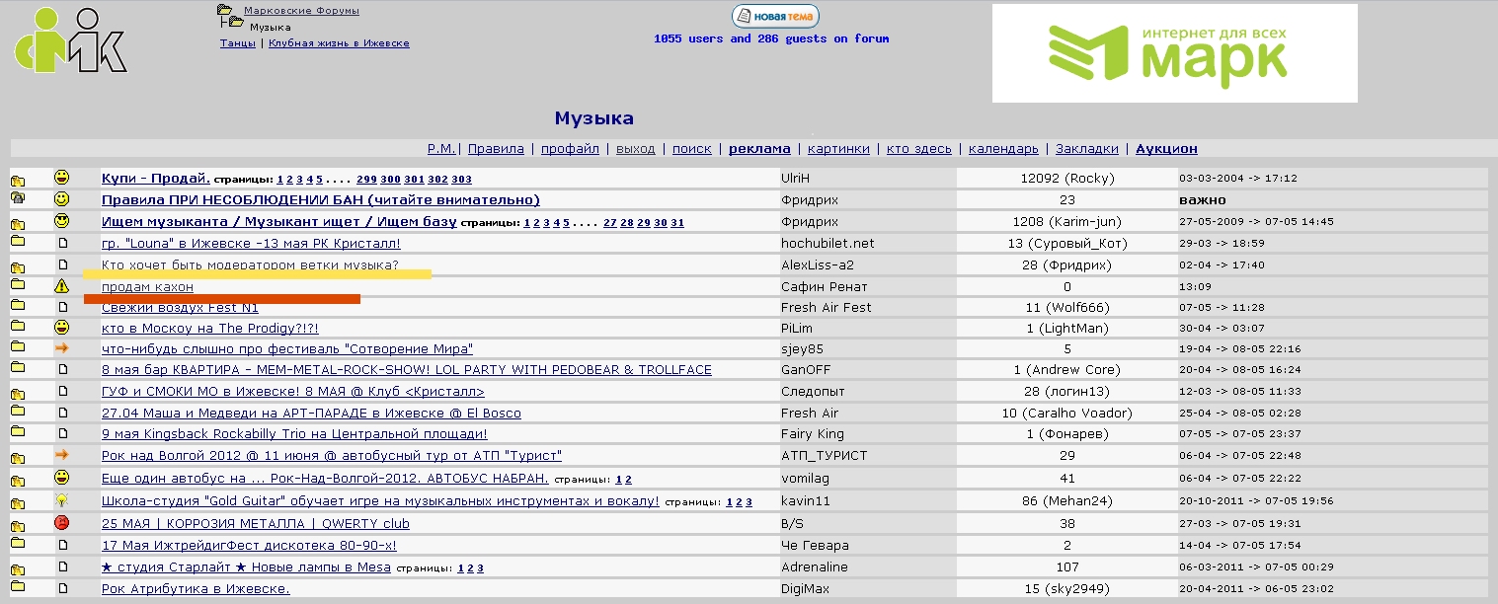Go to Аукцион in the navigation bar
The image size is (1498, 604).
(x=1166, y=149)
